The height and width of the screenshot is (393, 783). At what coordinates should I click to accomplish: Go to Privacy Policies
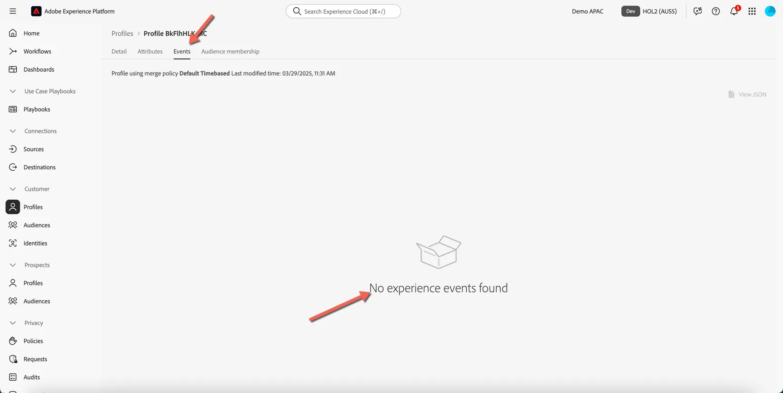33,341
